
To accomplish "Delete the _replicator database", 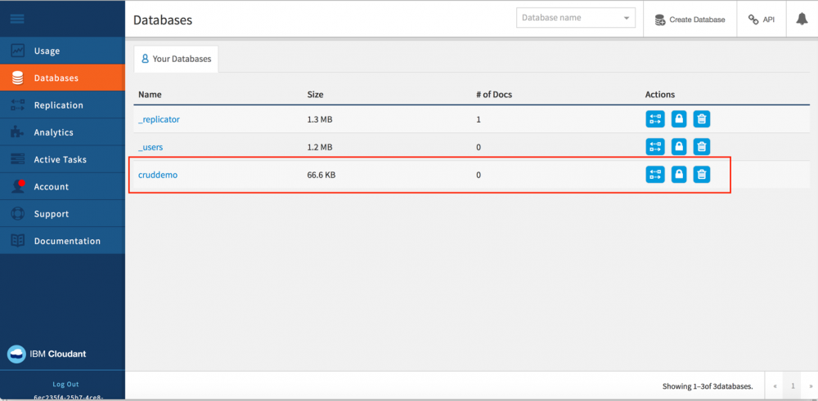I will tap(702, 119).
